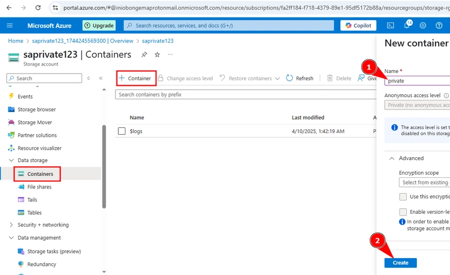
Task: Click the info icon beside Anonymous access level
Action: [446, 95]
